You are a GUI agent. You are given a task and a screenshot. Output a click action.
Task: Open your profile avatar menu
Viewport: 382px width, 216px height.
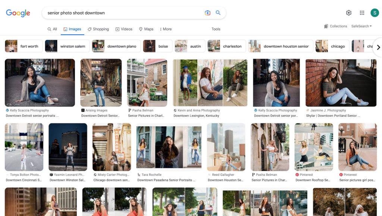tap(374, 12)
